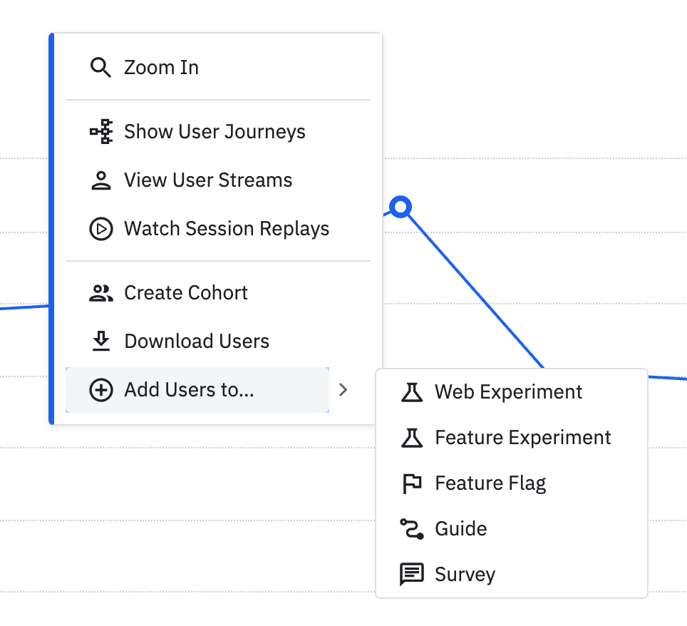
Task: Click the highlighted data point on chart
Action: (401, 207)
